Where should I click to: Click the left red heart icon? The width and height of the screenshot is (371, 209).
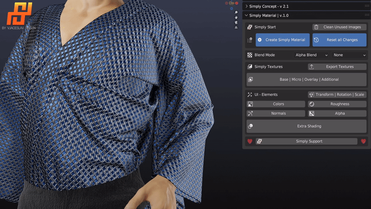[249, 141]
